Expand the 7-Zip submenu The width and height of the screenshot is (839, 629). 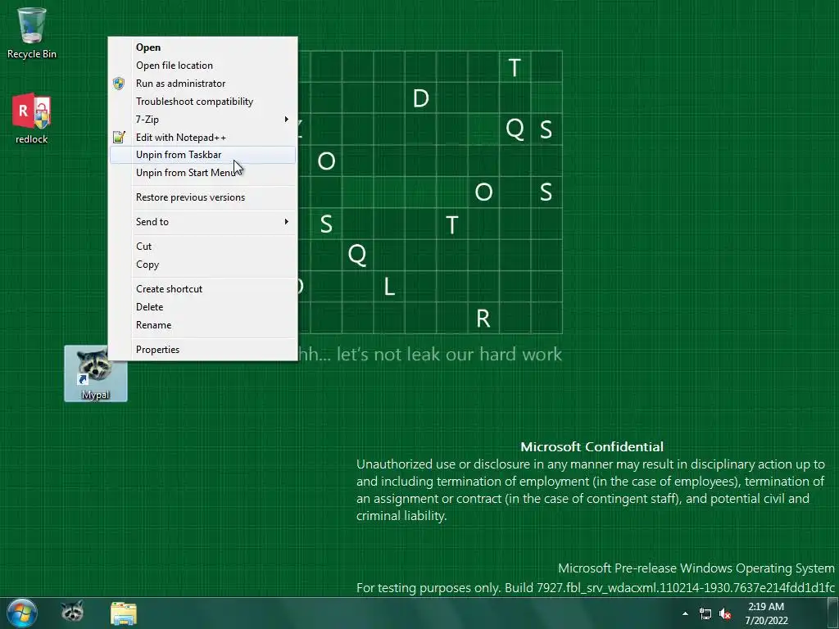(x=203, y=120)
